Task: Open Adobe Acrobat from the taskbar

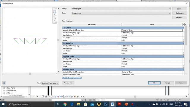Action: pos(119,104)
